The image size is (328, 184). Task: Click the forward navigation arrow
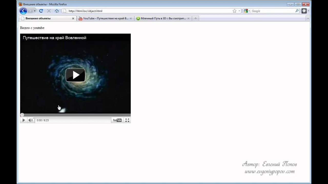coord(30,11)
